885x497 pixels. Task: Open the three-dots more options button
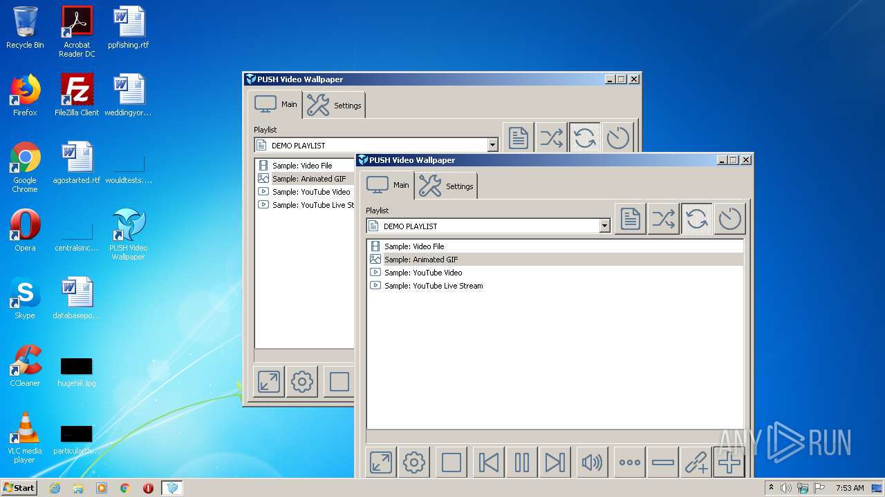tap(630, 462)
